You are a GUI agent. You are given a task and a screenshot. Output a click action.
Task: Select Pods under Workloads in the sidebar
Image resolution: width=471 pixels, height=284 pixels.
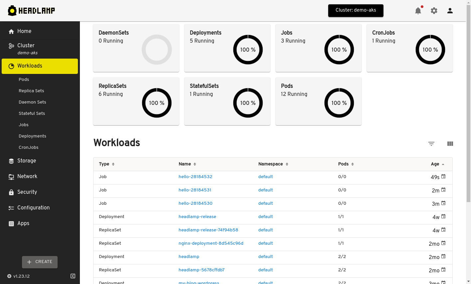pos(24,79)
